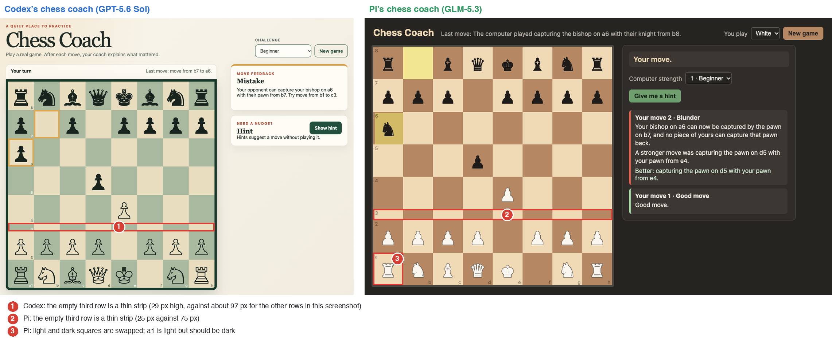Viewport: 832px width, 345px height.
Task: Pick the black queen on Pi's board
Action: [478, 64]
